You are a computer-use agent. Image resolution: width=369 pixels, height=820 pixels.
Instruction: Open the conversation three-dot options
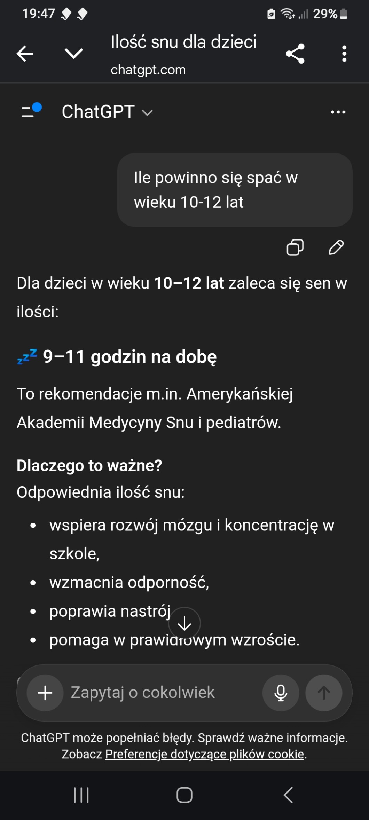338,112
